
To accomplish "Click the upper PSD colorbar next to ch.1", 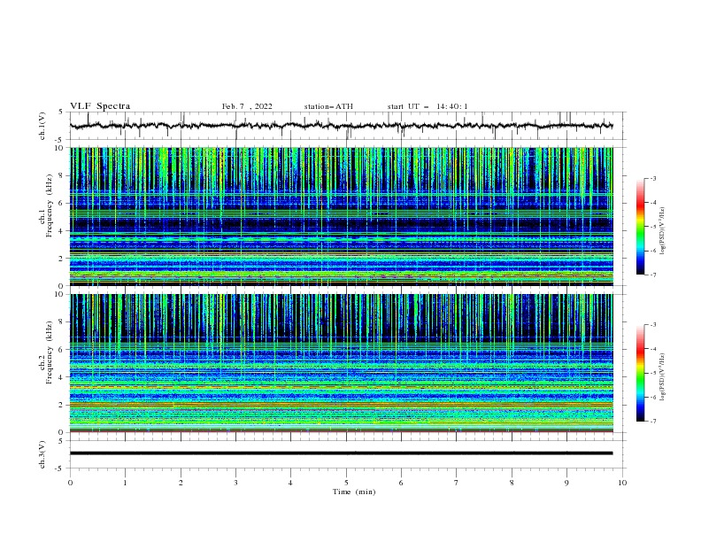I will (640, 227).
